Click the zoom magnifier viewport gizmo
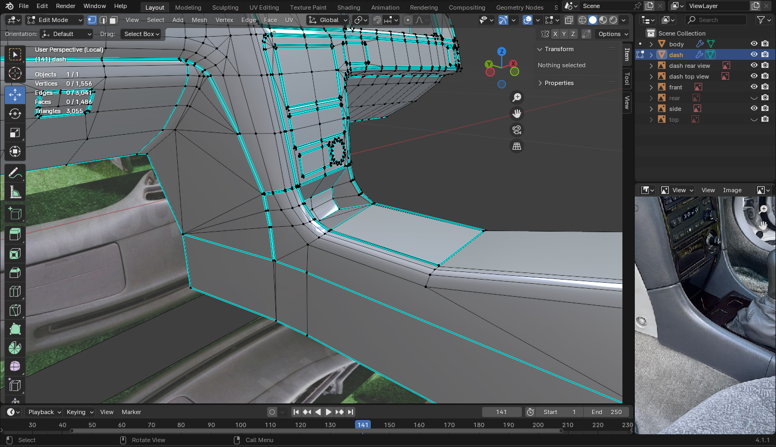This screenshot has width=776, height=447. coord(517,97)
